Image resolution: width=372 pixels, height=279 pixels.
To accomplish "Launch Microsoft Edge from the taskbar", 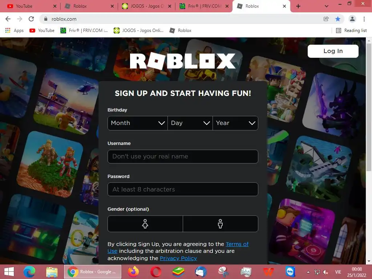I will 29,272.
